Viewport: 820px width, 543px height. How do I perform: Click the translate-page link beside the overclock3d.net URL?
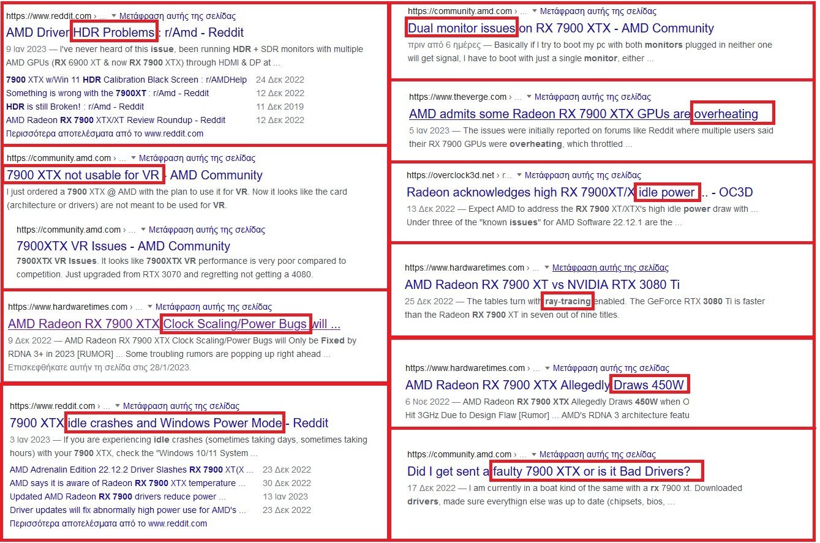click(x=583, y=175)
